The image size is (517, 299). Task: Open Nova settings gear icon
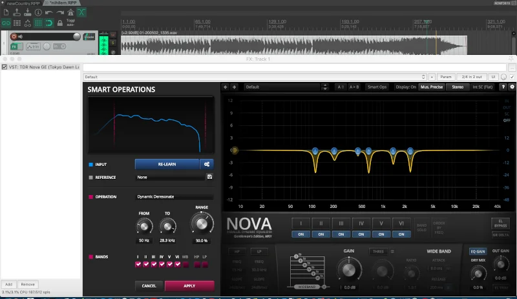tap(512, 87)
